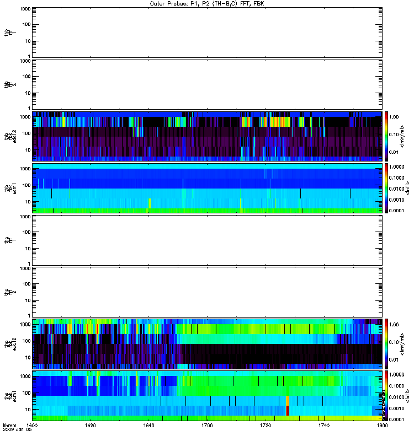Select the empty thb fft 2 panel
414x441 pixels.
[x=207, y=84]
